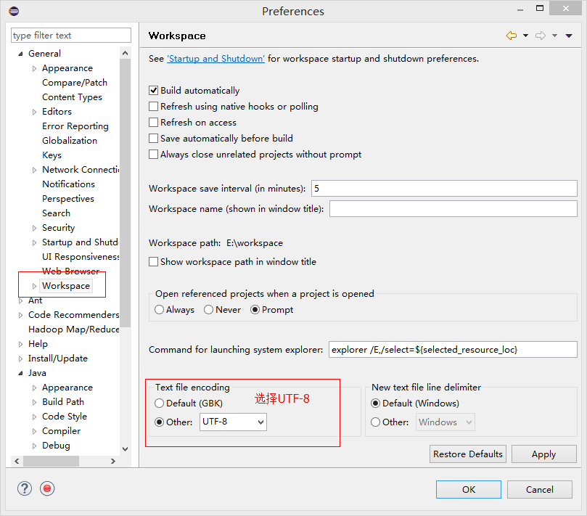Screen dimensions: 587x516
Task: Select Compiler under Java
Action: 62,431
